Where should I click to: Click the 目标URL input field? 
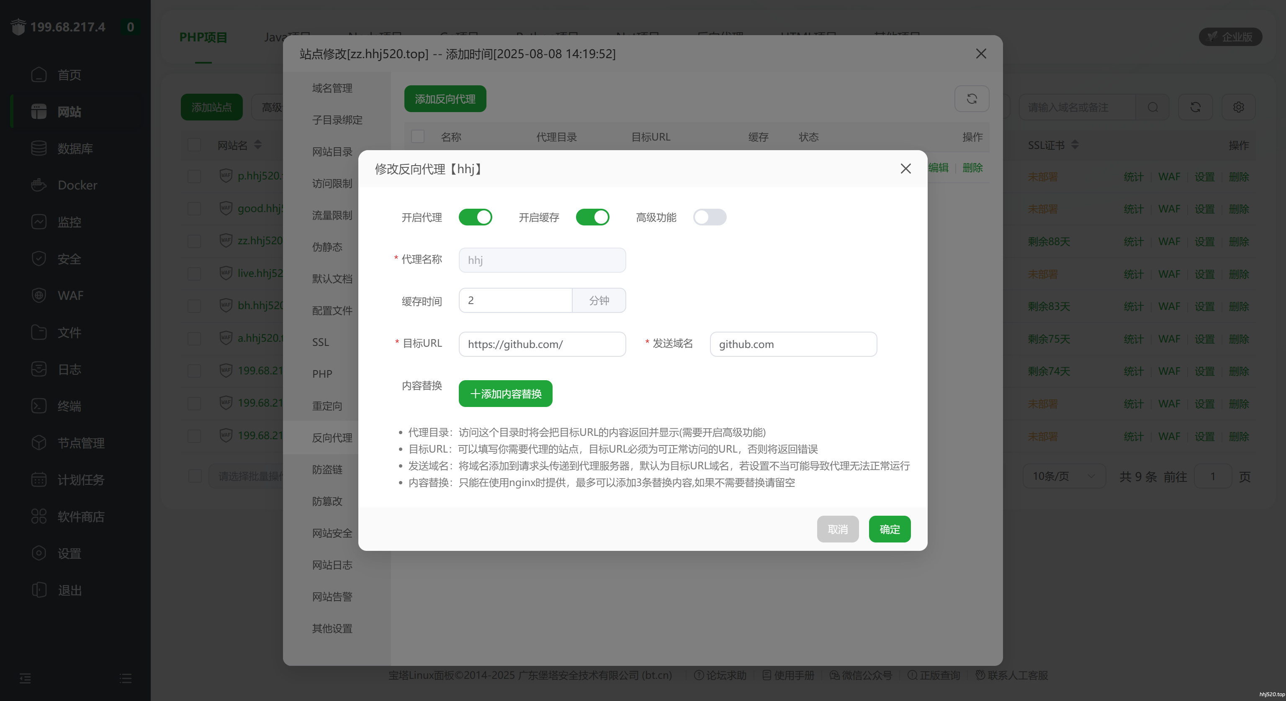(x=542, y=344)
